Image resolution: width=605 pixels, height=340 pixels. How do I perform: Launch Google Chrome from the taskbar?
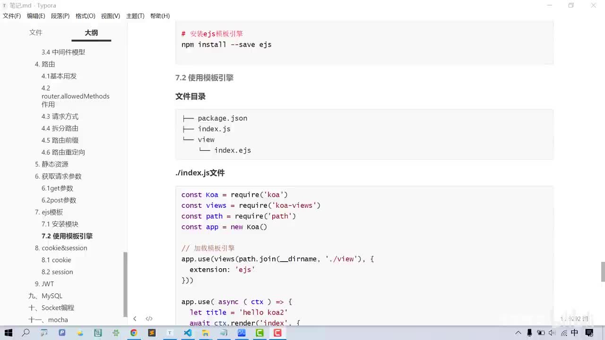click(134, 333)
